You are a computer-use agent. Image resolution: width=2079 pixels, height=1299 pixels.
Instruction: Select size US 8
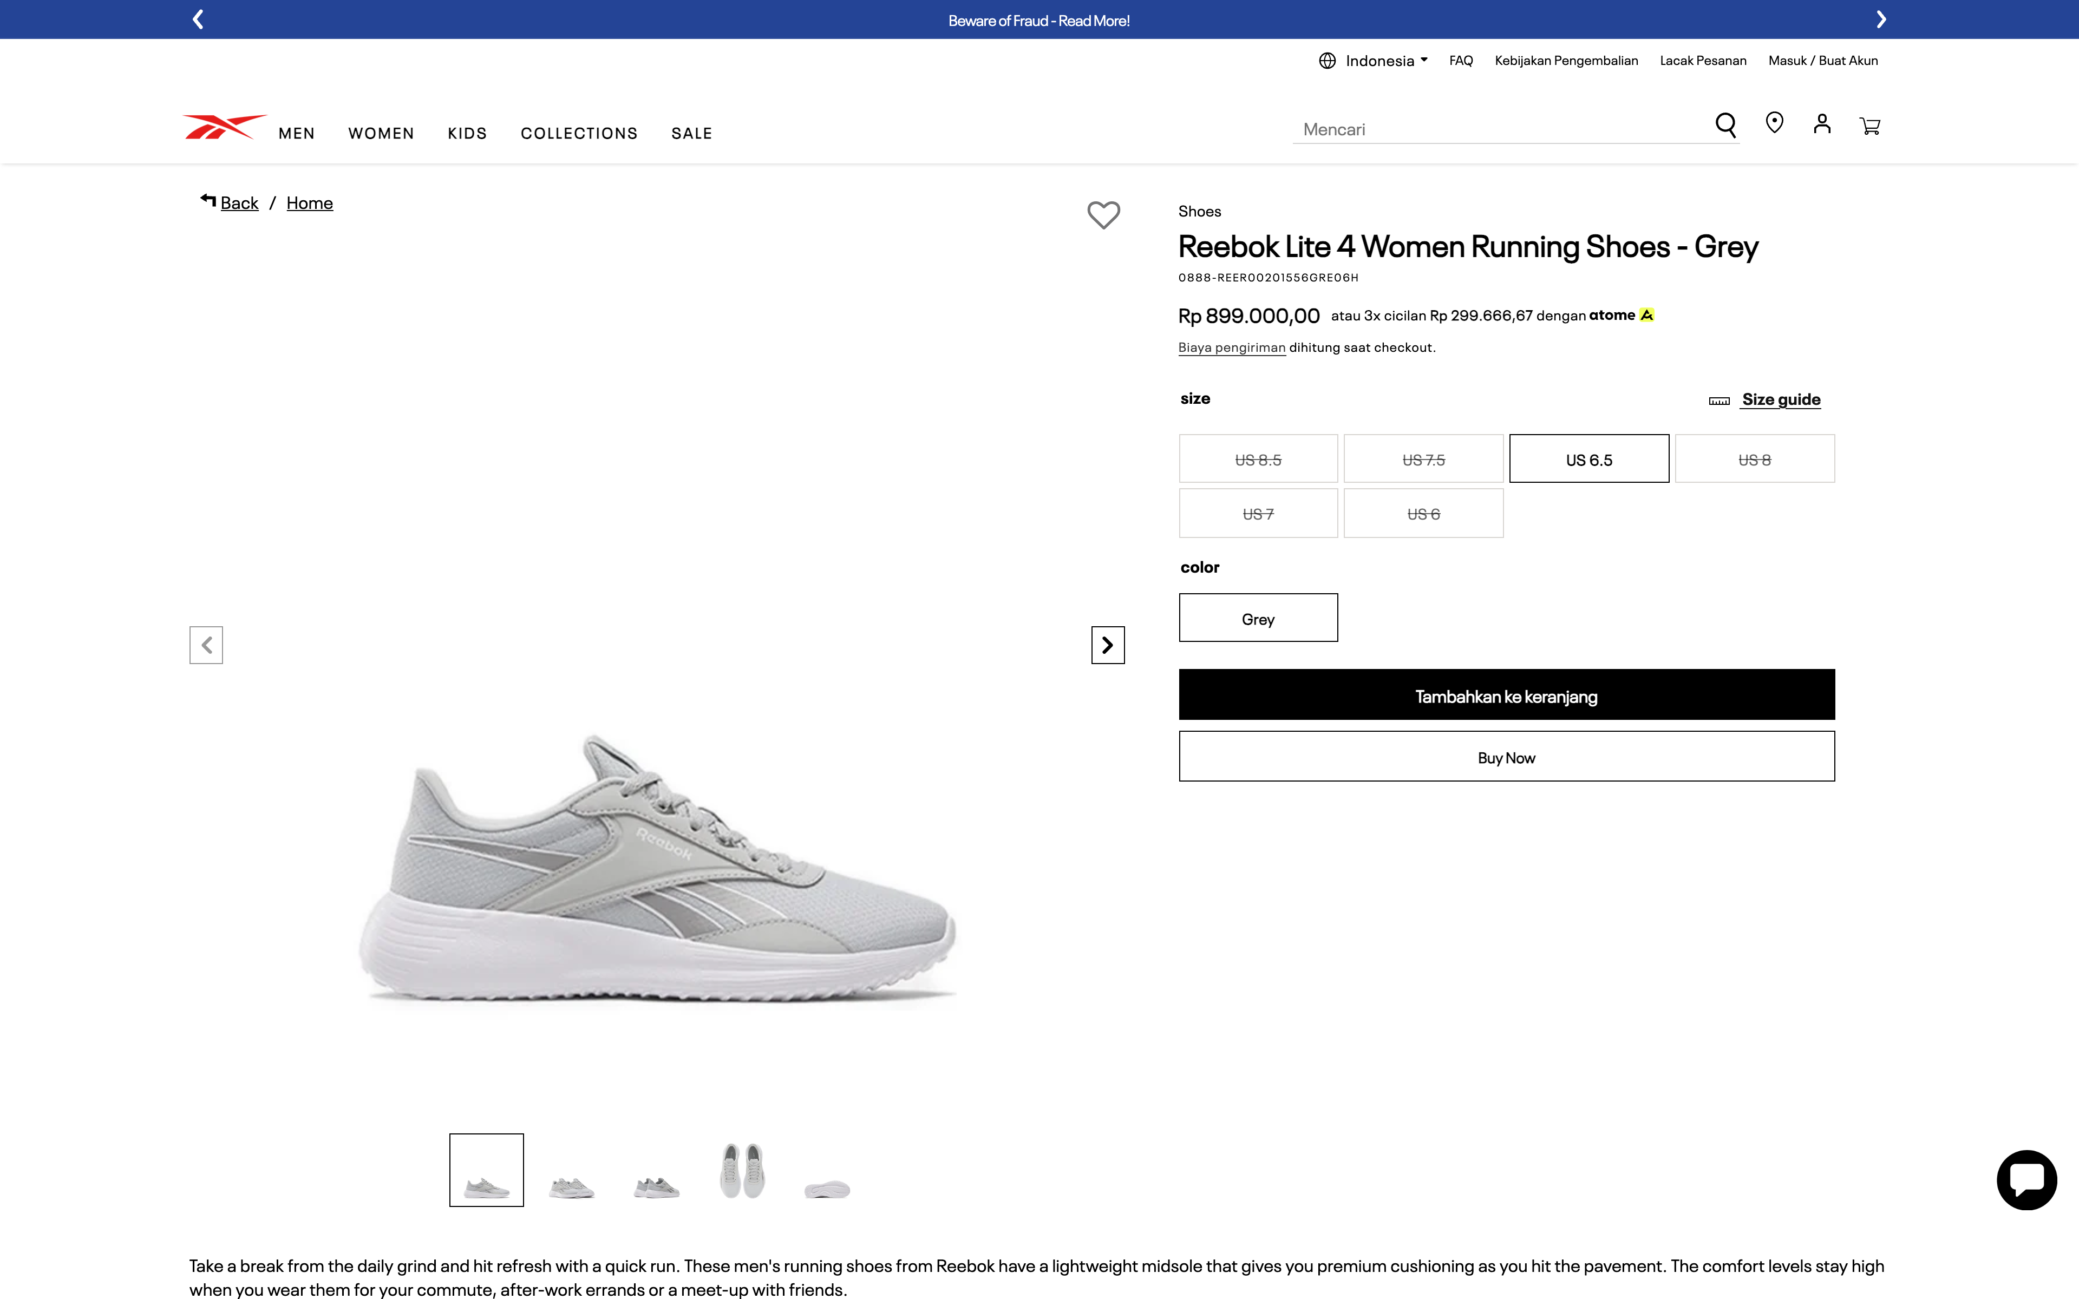1754,459
